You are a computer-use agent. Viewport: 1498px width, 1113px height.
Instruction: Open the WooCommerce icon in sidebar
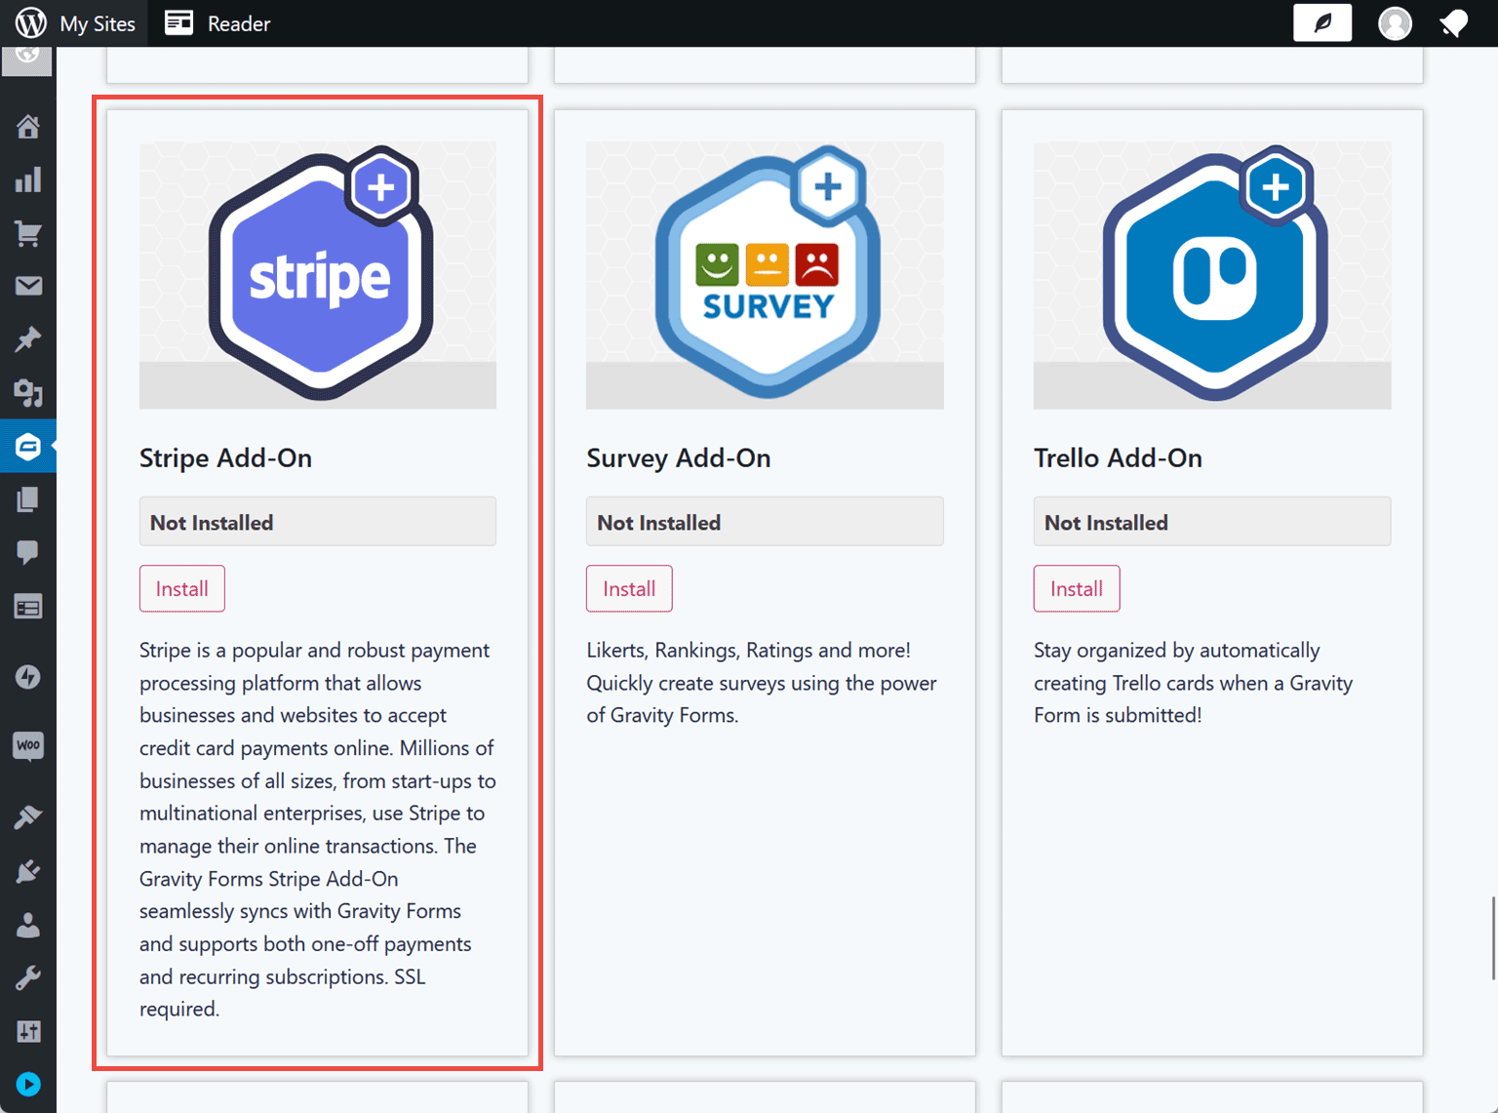(x=28, y=746)
